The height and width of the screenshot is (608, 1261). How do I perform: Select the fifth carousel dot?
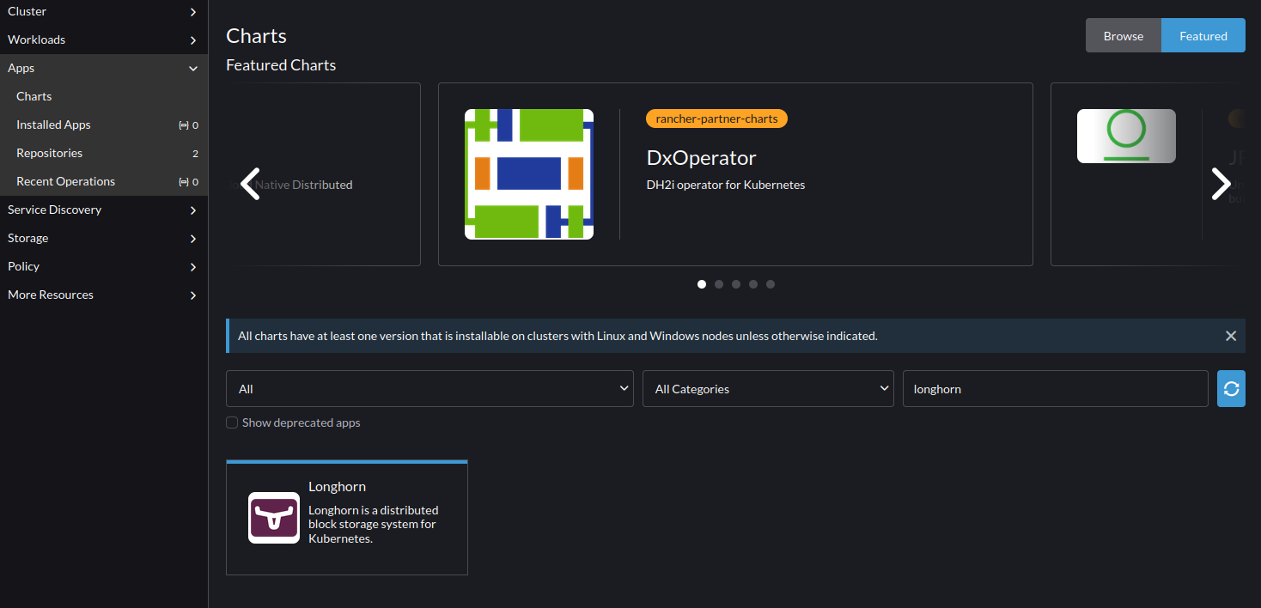tap(771, 284)
